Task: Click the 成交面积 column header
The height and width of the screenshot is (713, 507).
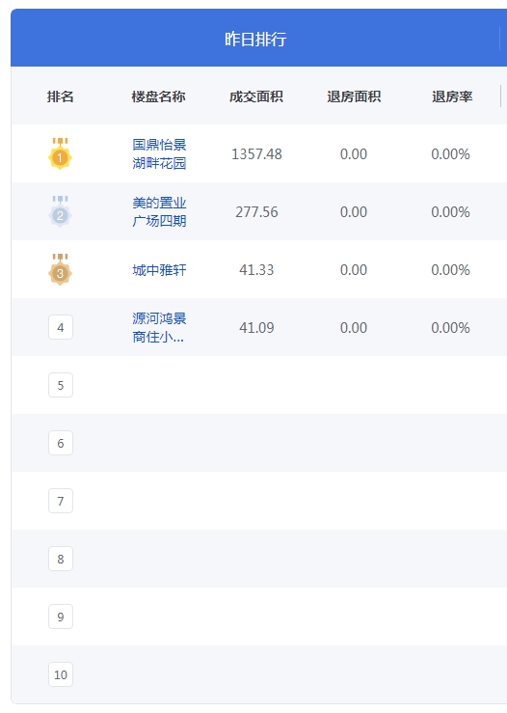Action: click(x=256, y=96)
